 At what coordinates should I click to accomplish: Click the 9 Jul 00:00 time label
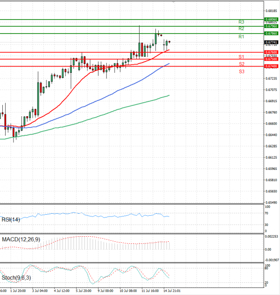105,291
